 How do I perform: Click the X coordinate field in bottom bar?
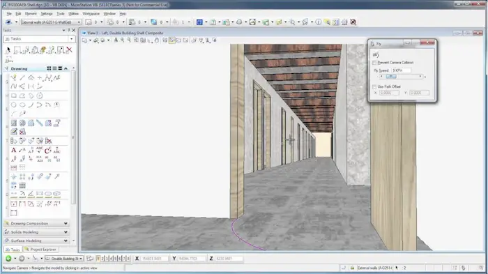tap(154, 259)
